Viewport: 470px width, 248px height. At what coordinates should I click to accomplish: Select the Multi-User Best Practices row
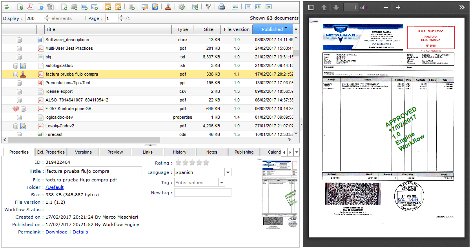click(x=147, y=48)
